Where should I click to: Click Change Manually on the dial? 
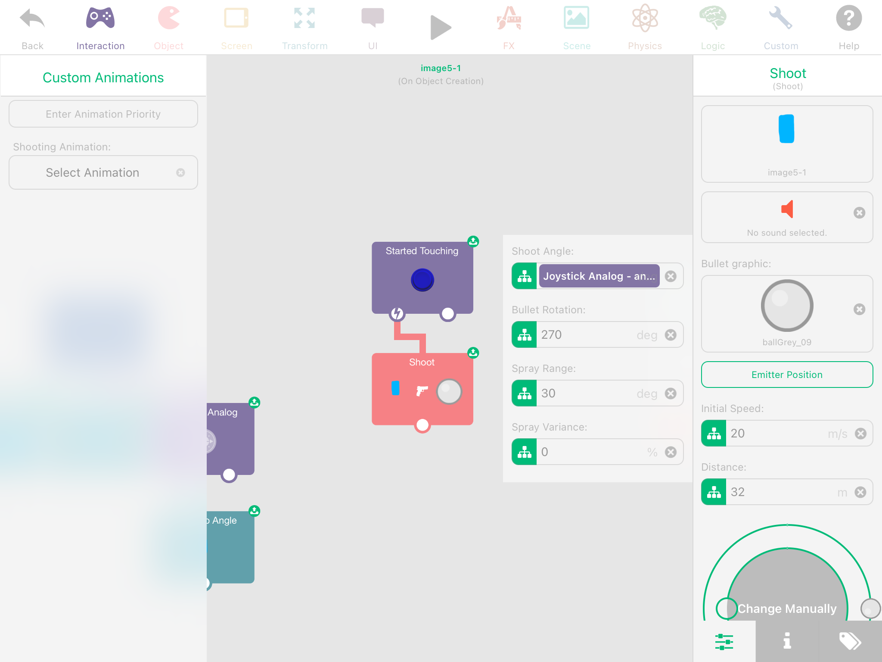787,608
